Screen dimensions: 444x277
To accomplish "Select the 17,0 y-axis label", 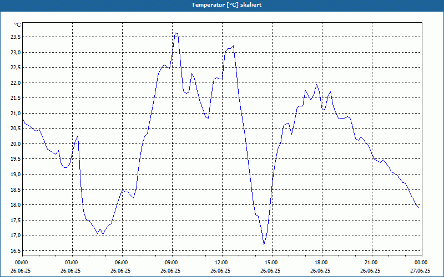I will [16, 235].
